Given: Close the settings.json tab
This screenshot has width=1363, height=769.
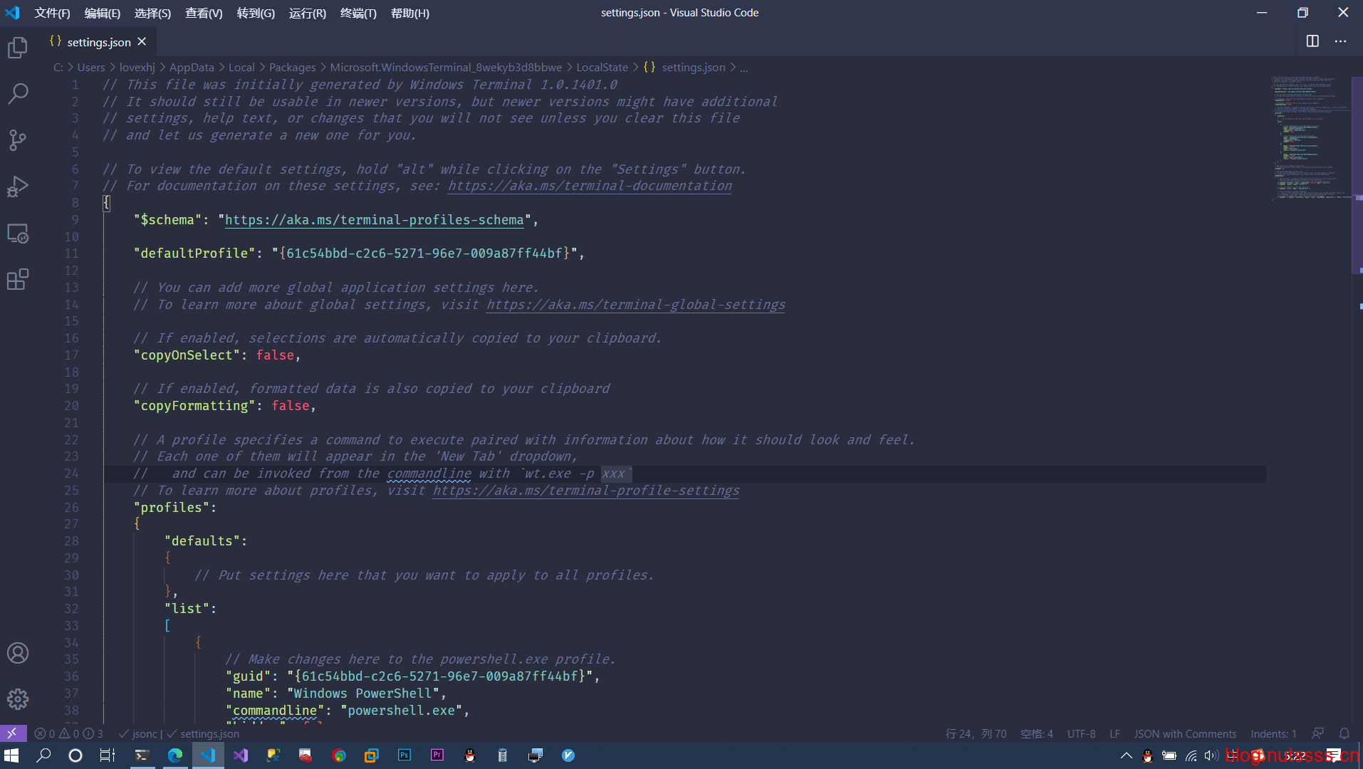Looking at the screenshot, I should [142, 42].
